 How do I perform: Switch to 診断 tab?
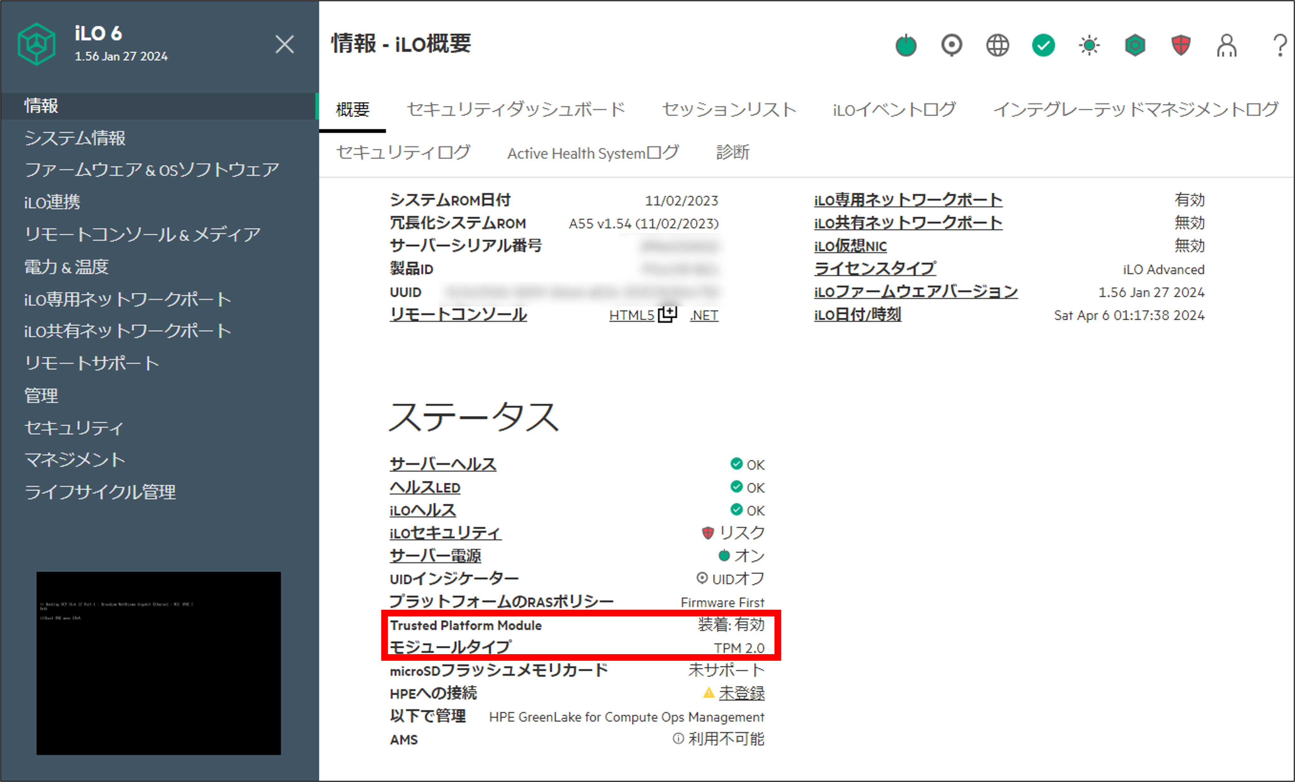733,153
